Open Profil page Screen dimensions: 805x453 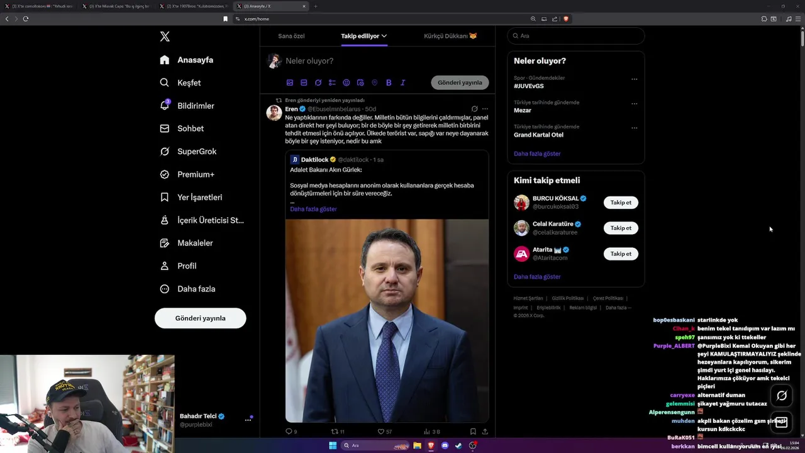178,266
